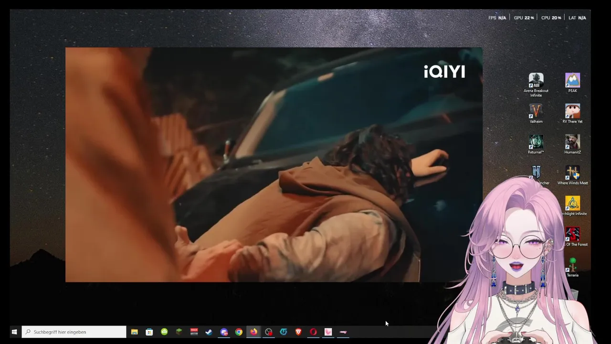Open Google Chrome from the taskbar

pyautogui.click(x=239, y=332)
